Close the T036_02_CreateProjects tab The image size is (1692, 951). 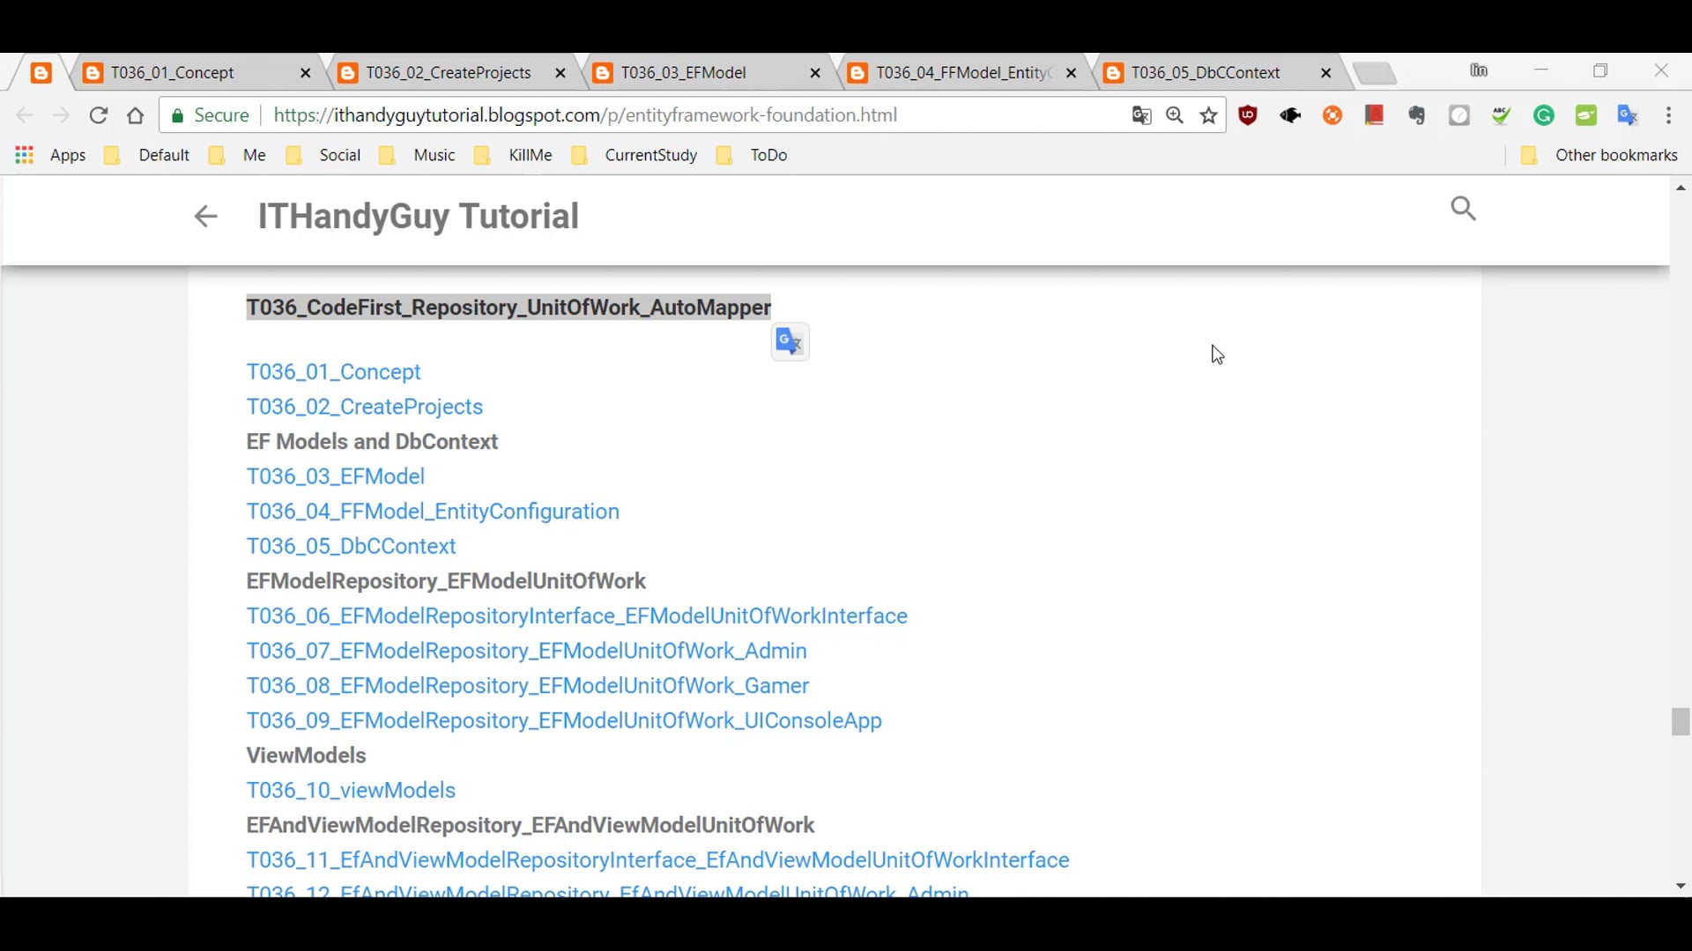[x=560, y=73]
